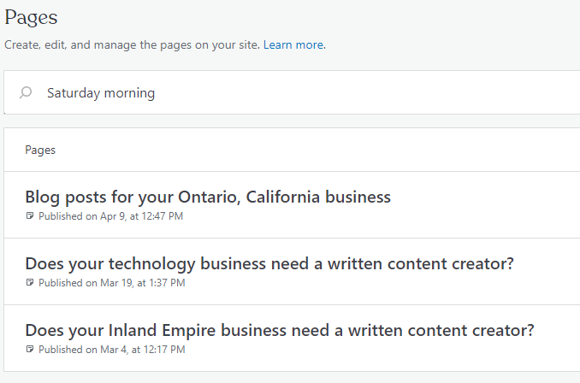Click the search magnifier icon
This screenshot has width=580, height=383.
click(x=26, y=92)
